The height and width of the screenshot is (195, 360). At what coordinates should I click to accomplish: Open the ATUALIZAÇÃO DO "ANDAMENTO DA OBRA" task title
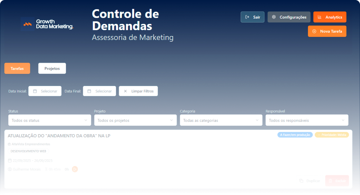[x=59, y=136]
